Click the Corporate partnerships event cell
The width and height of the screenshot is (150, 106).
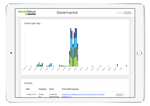[x=54, y=95]
